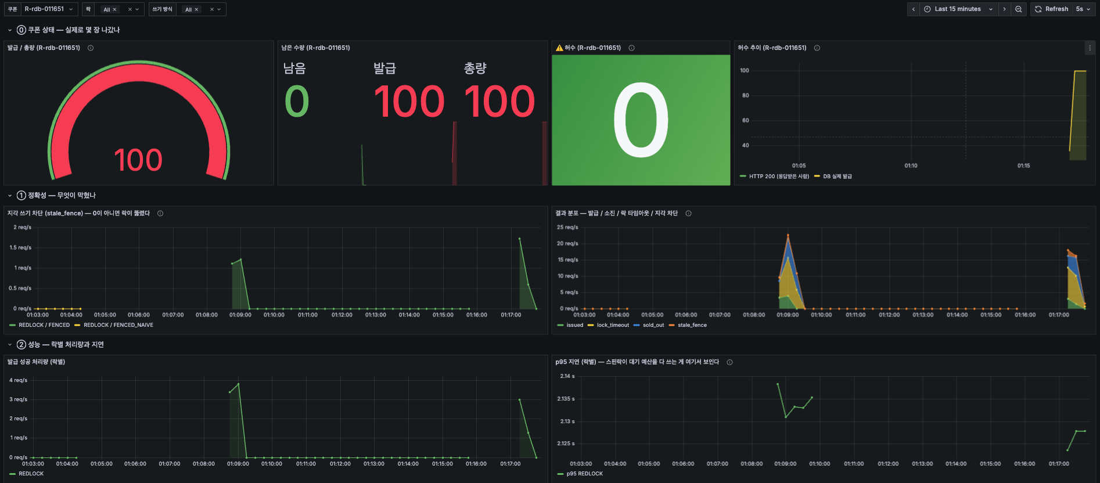Show info for 결과 분포 panel
This screenshot has height=483, width=1100.
pyautogui.click(x=688, y=214)
